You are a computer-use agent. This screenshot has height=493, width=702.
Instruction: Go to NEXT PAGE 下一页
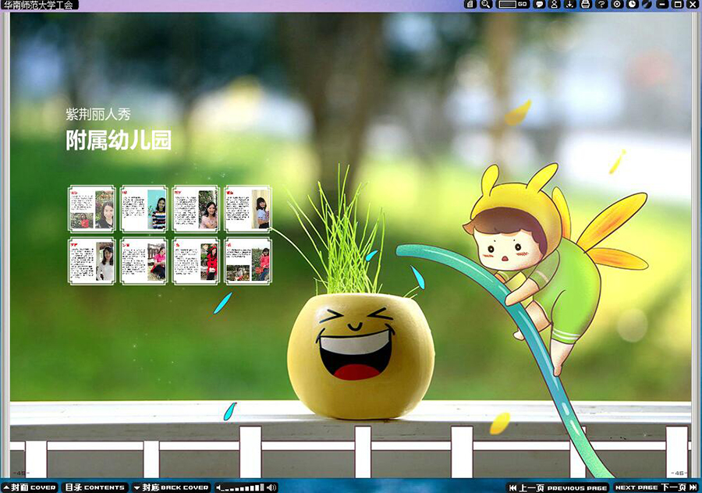(656, 488)
